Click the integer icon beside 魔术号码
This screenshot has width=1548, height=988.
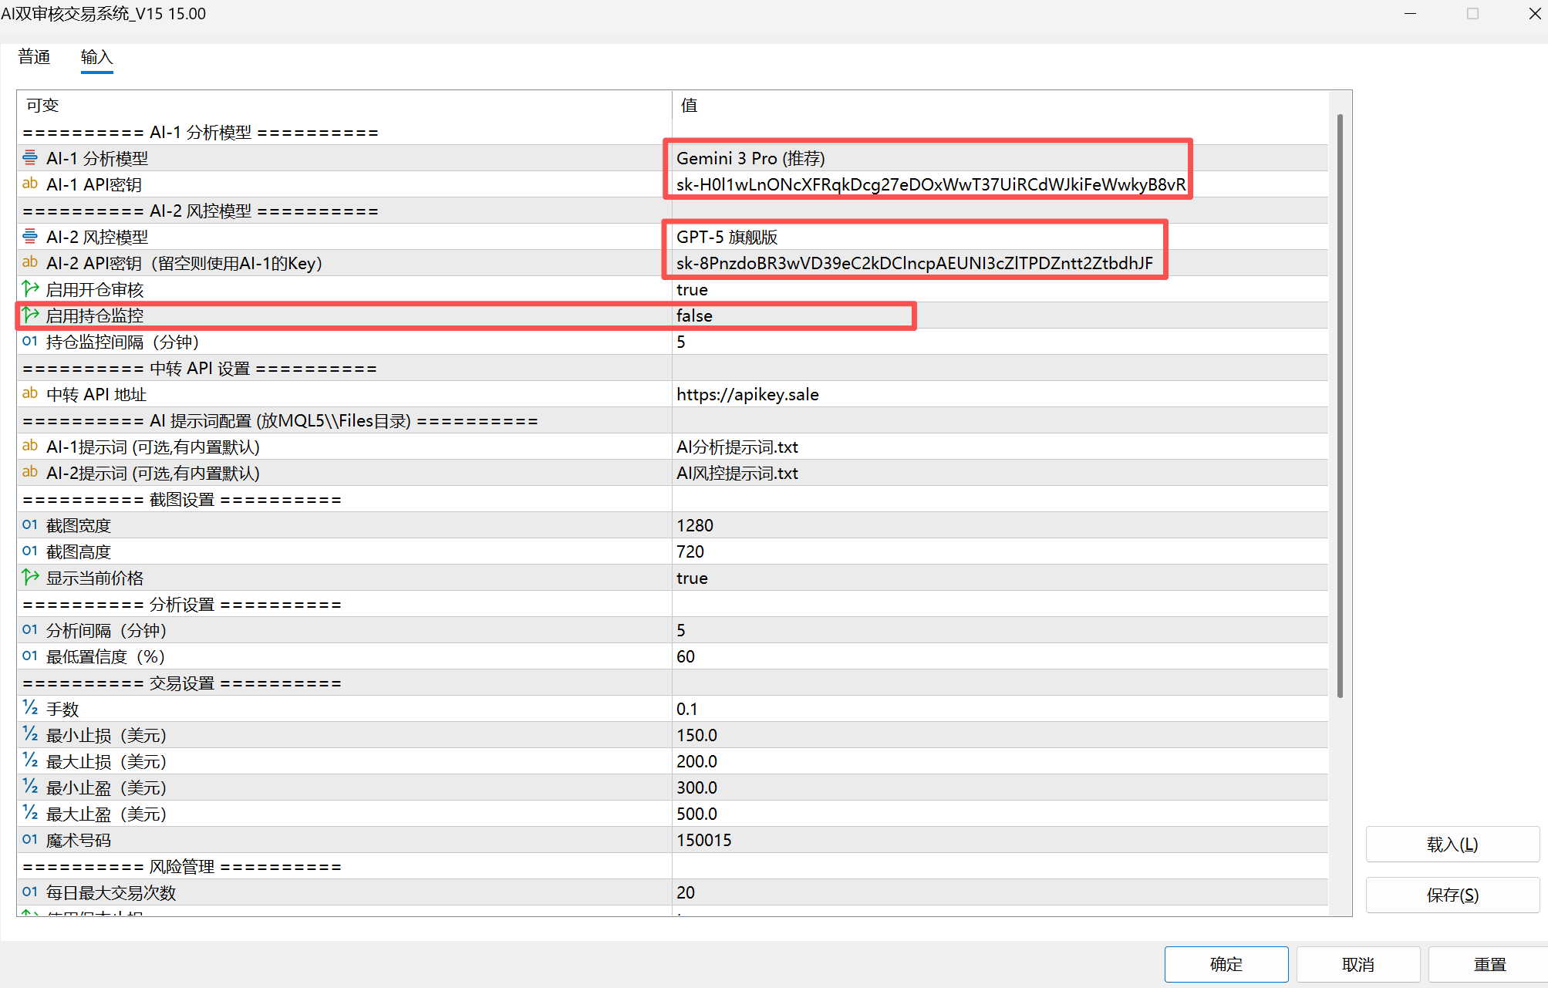30,840
